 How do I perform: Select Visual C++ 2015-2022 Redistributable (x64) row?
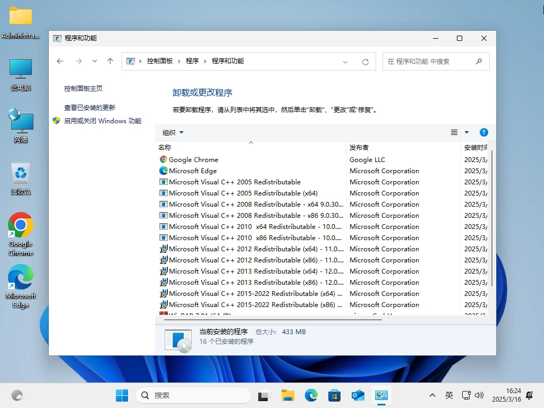pyautogui.click(x=251, y=293)
